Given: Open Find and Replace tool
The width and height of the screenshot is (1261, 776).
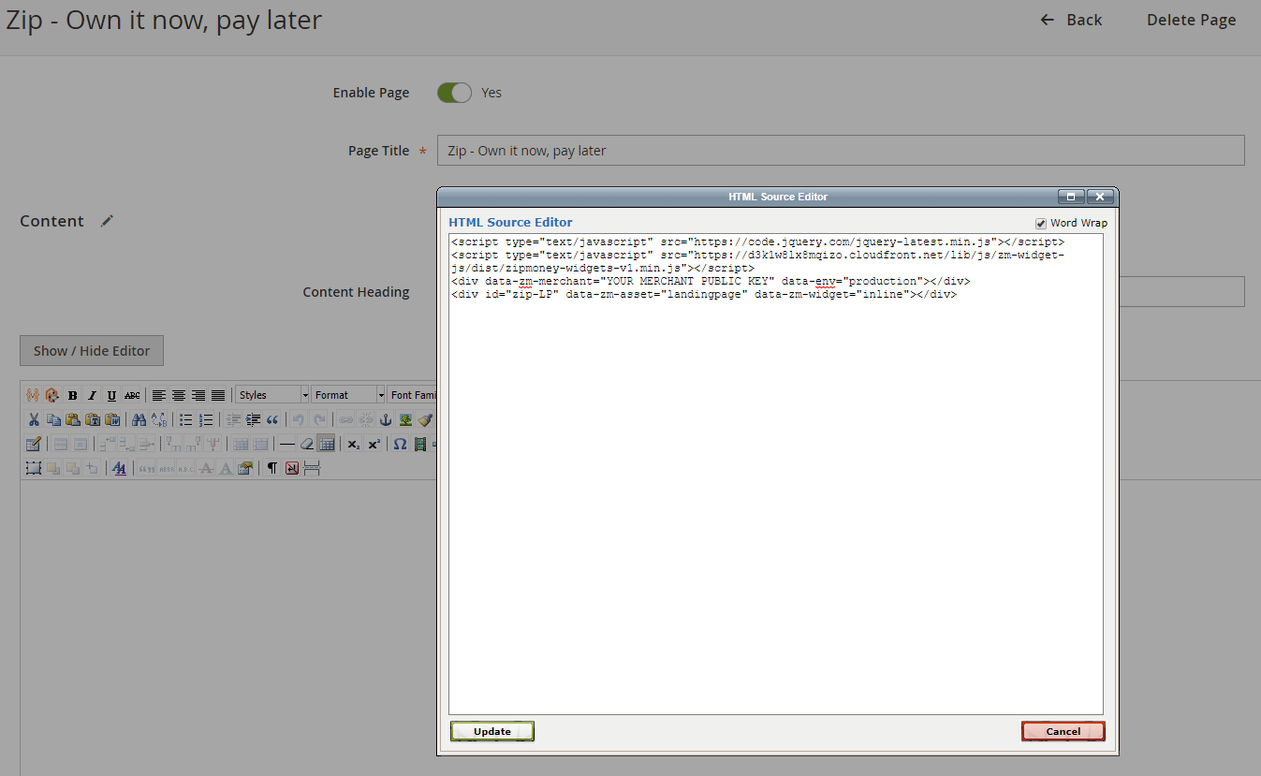Looking at the screenshot, I should [159, 419].
